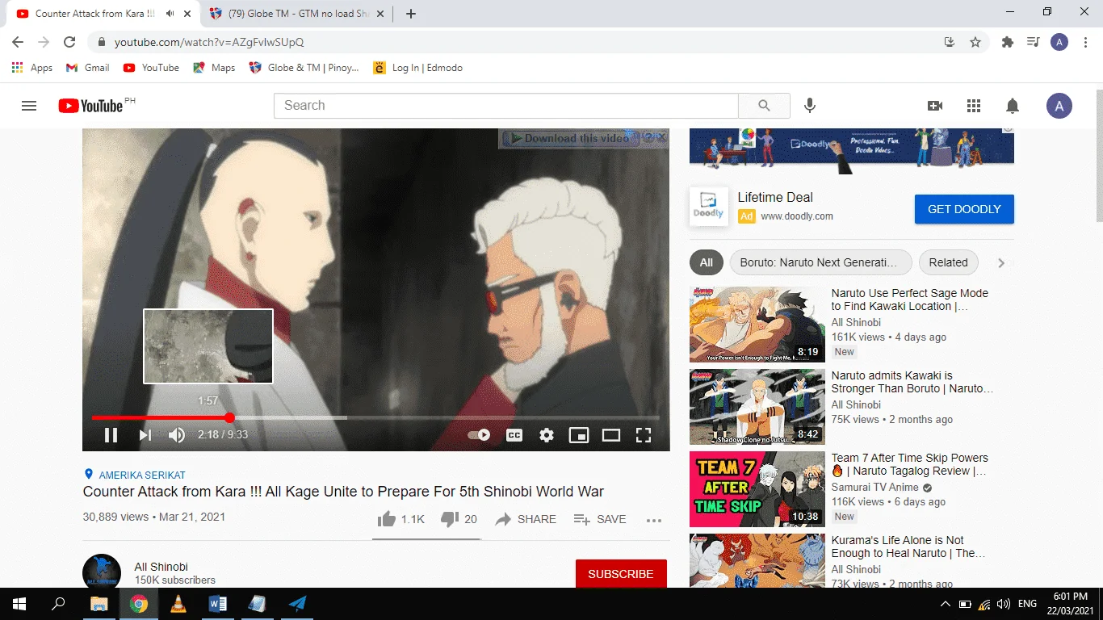Open the Team 7 After Time Skip thumbnail
This screenshot has width=1103, height=620.
pos(757,489)
